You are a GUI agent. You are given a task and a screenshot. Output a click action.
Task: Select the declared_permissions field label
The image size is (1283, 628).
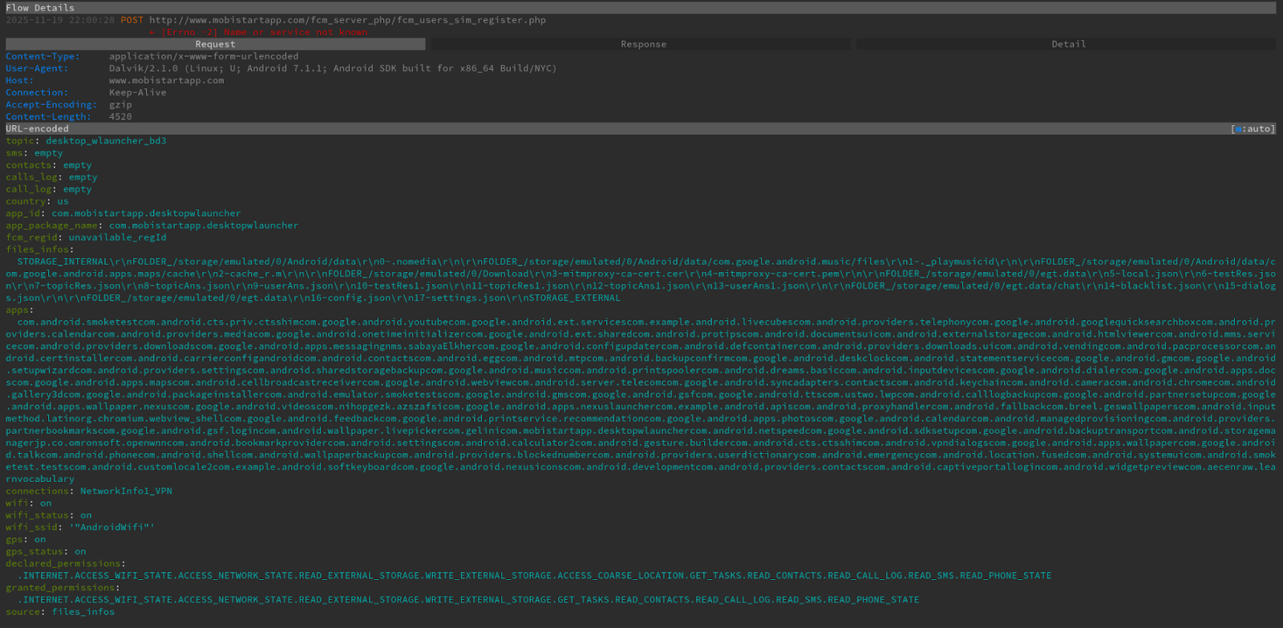[x=65, y=563]
